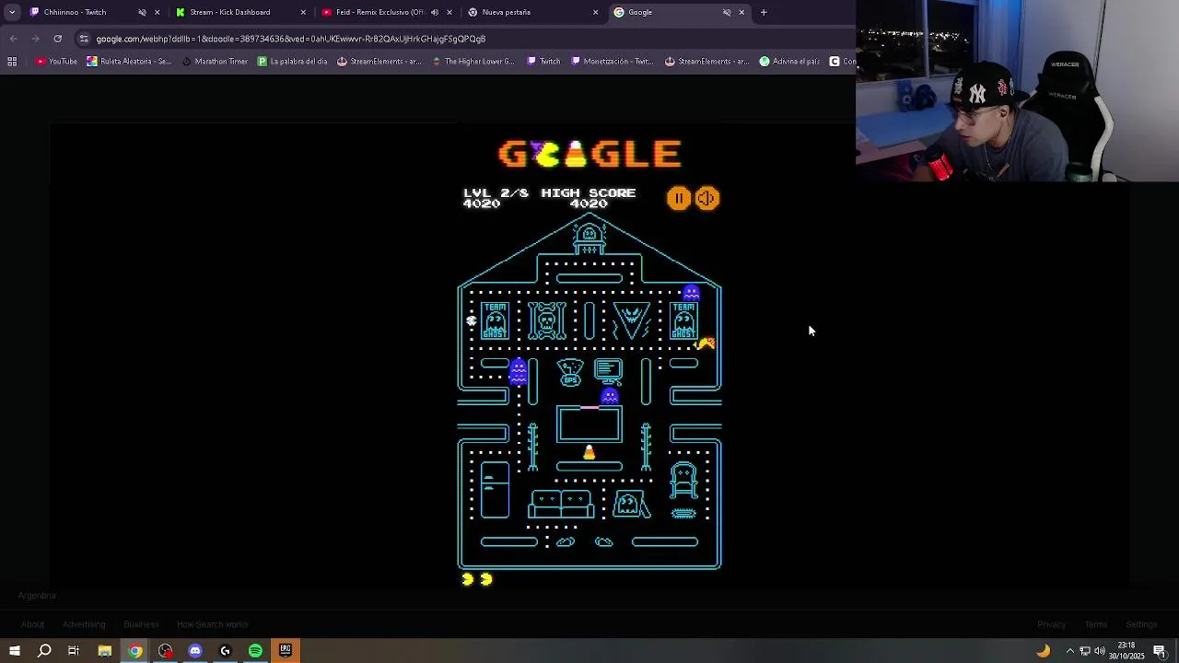Screen dimensions: 1179x663
Task: Open How Search works footer link
Action: pyautogui.click(x=212, y=624)
